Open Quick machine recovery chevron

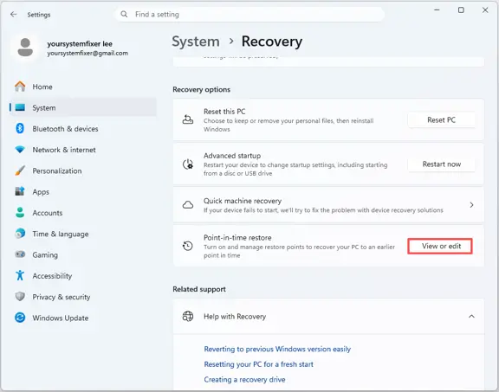coord(471,205)
